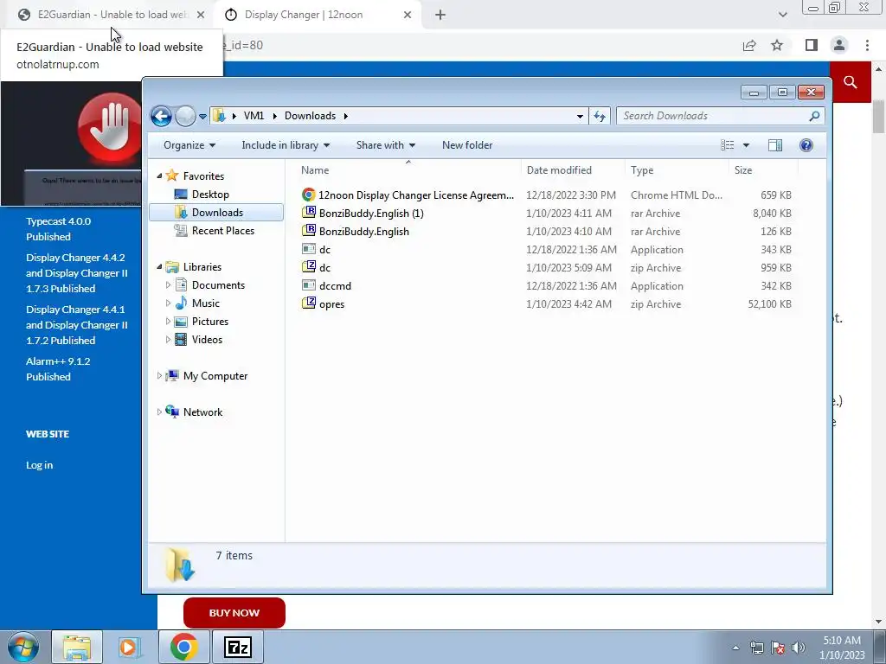Open the view options dropdown arrow
The image size is (886, 664).
[746, 145]
